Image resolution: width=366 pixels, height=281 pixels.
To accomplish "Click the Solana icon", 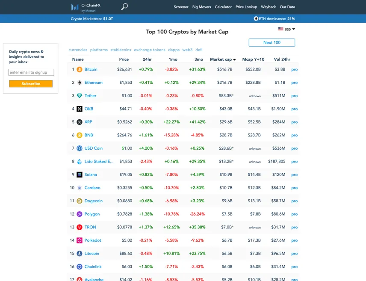I will 80,175.
